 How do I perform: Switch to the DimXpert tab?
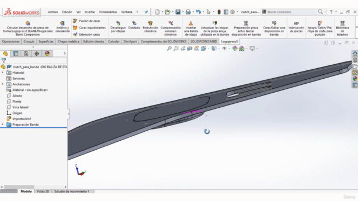point(130,41)
